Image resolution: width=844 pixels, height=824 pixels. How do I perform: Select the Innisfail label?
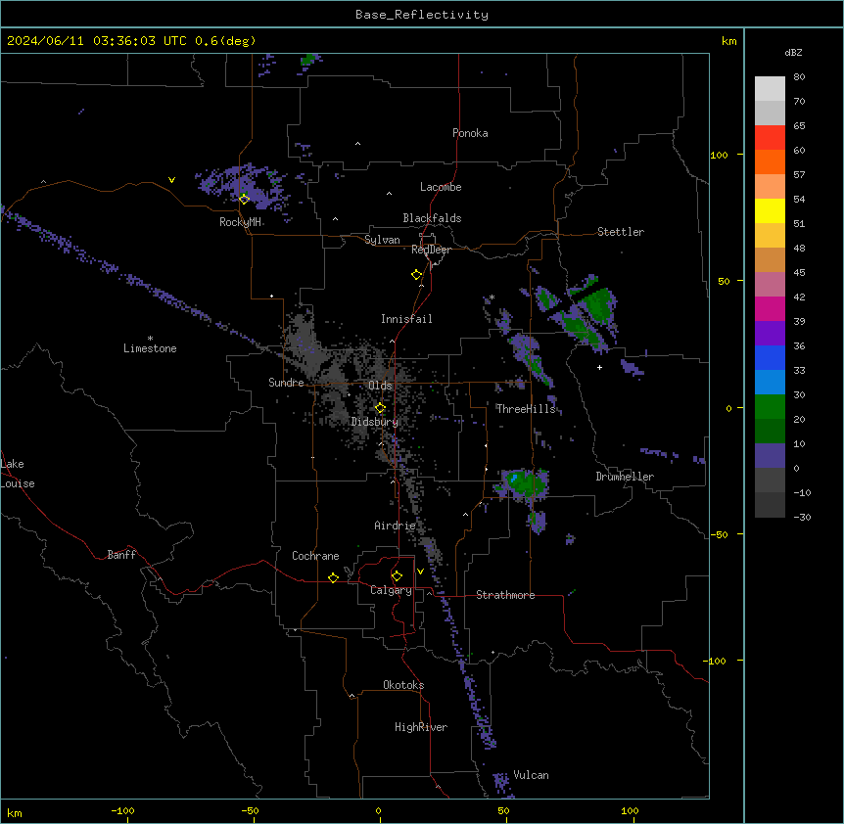click(x=406, y=319)
